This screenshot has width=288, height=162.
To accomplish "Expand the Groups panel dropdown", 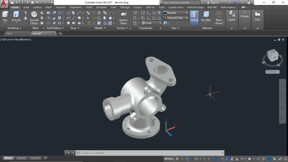I will tap(245, 28).
